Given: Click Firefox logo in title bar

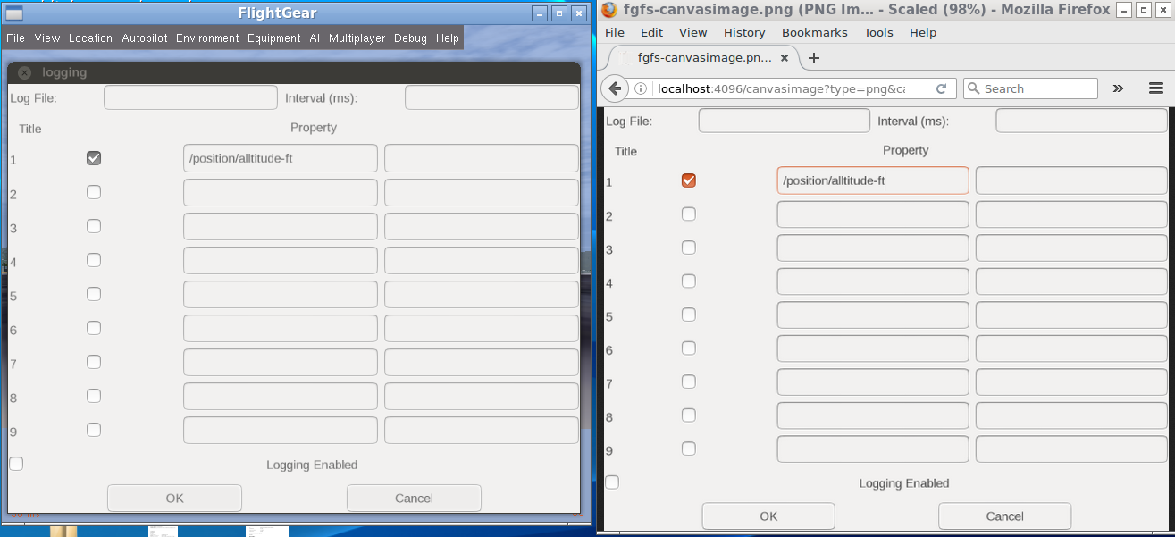Looking at the screenshot, I should tap(609, 10).
